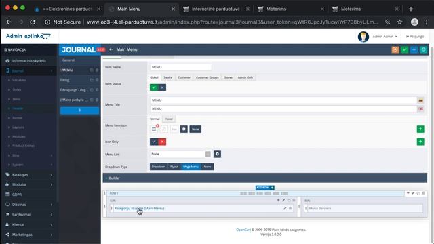Copy the MENIU item in the item list
The width and height of the screenshot is (434, 244).
click(92, 70)
